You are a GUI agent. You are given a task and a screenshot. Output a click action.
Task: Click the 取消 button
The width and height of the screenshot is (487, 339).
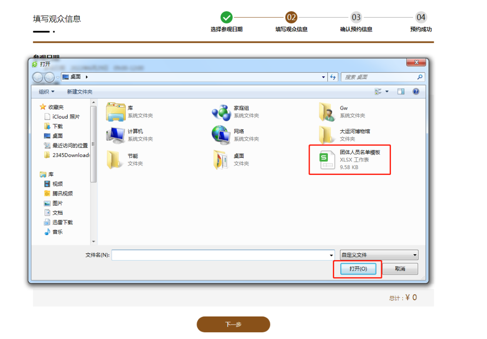point(400,269)
